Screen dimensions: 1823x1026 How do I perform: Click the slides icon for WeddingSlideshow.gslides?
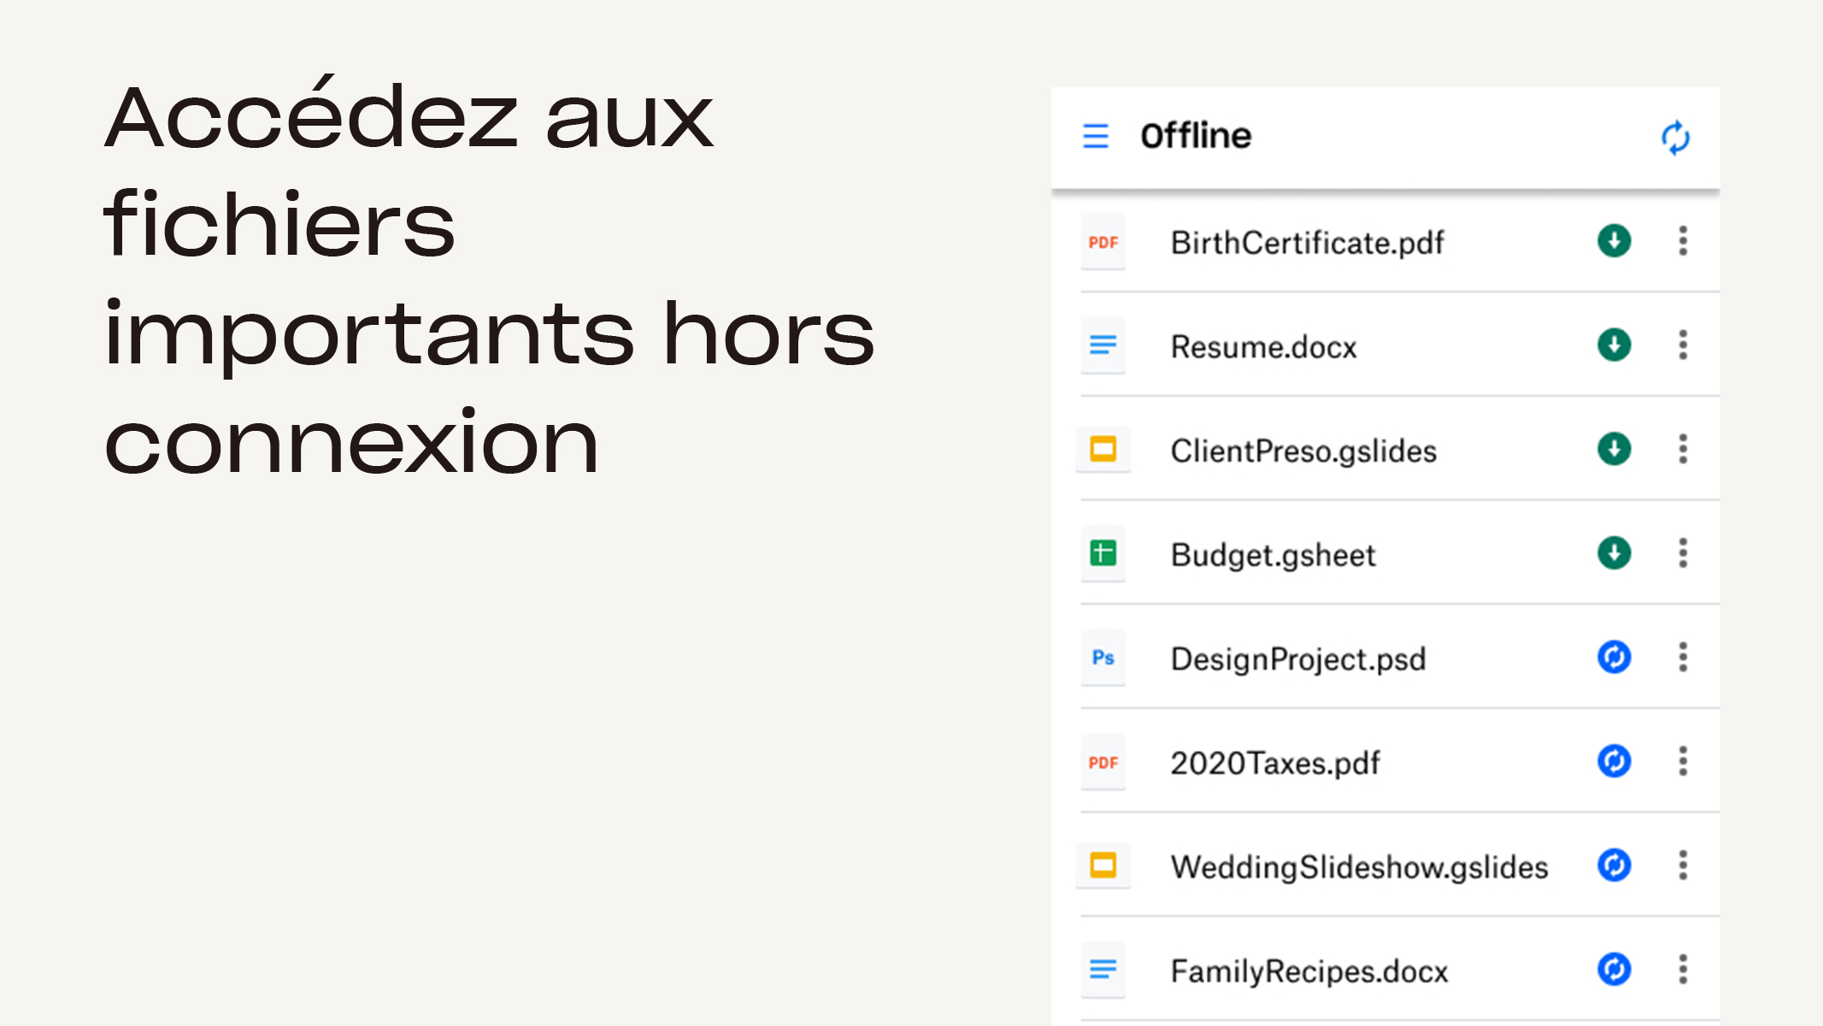1103,865
